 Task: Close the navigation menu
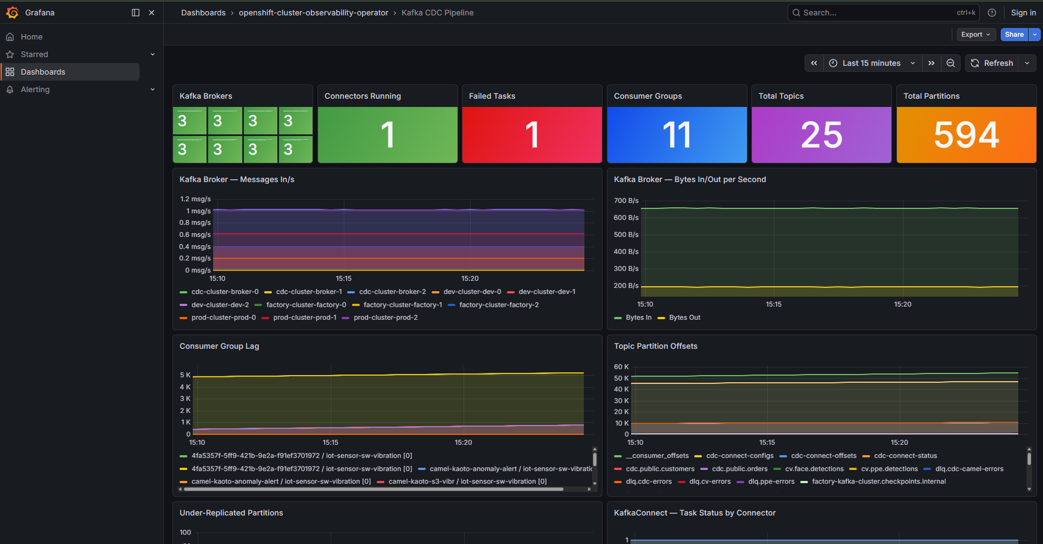(152, 13)
